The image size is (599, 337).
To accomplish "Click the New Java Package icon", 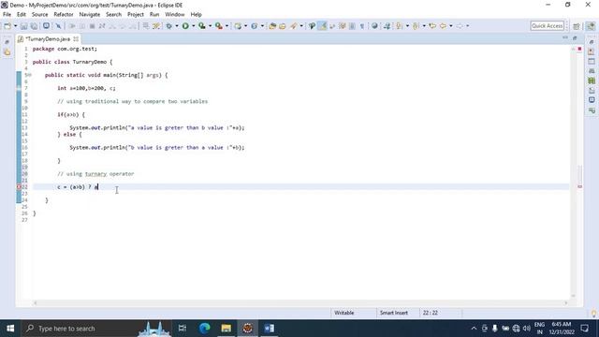I will (238, 26).
